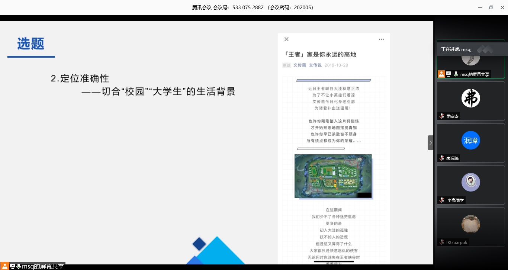The image size is (508, 270).
Task: Select 吴家奇's avatar tile
Action: click(x=470, y=99)
